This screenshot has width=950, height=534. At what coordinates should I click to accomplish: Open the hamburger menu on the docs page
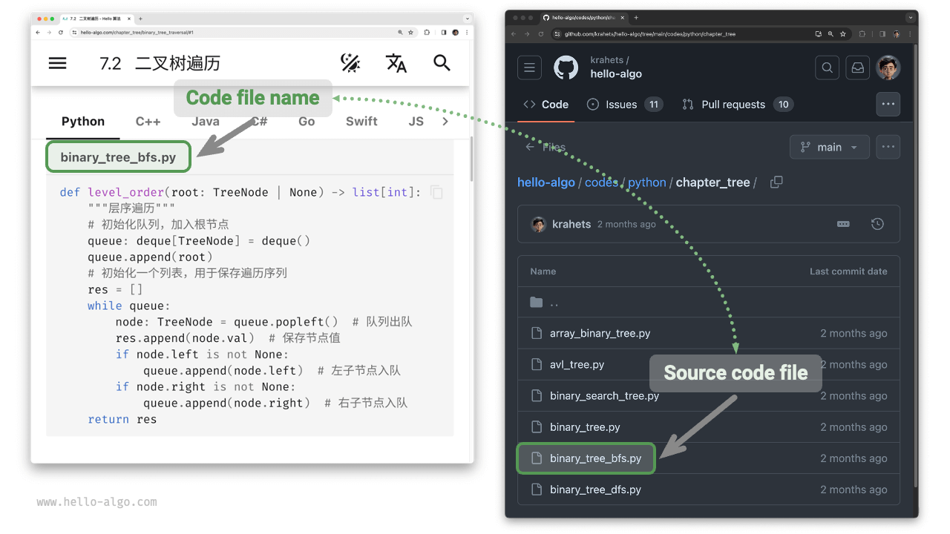coord(57,63)
